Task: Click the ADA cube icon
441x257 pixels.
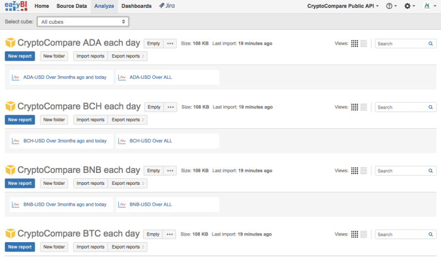Action: click(x=10, y=43)
